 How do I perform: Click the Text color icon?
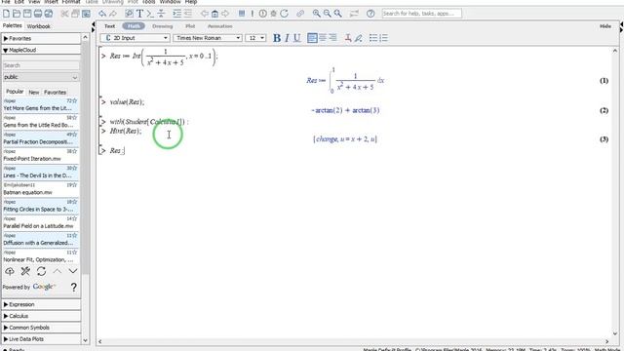point(348,38)
